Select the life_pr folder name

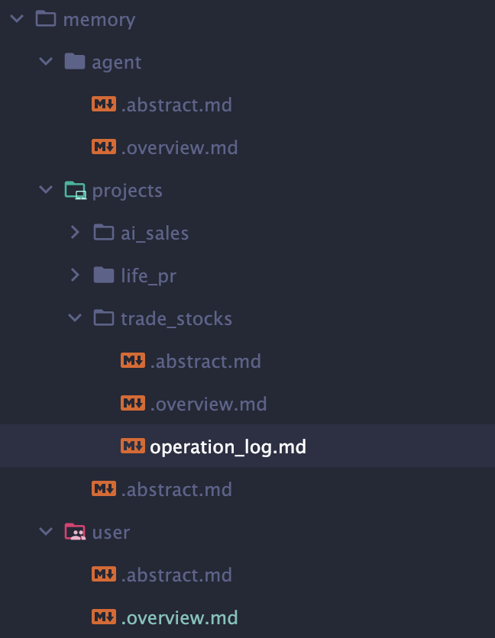[x=149, y=276]
